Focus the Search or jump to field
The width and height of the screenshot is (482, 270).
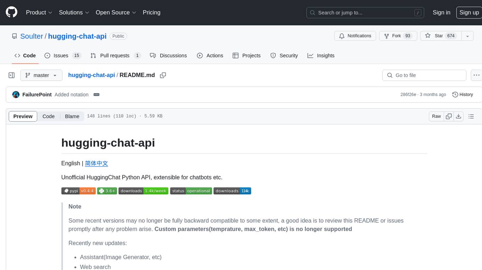pyautogui.click(x=365, y=12)
